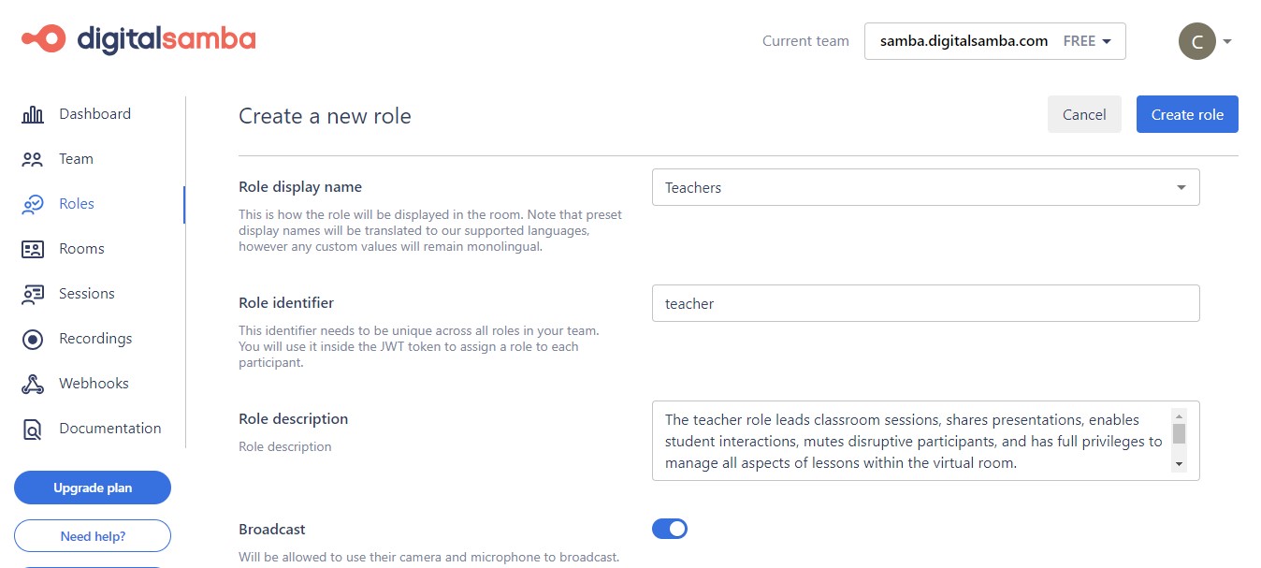Cancel creating the new role
This screenshot has height=568, width=1261.
coord(1084,113)
